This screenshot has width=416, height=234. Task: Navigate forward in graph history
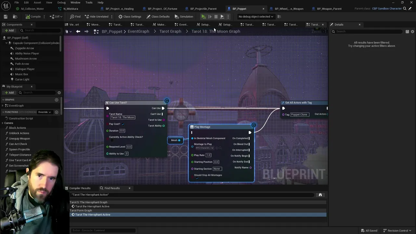tap(86, 32)
